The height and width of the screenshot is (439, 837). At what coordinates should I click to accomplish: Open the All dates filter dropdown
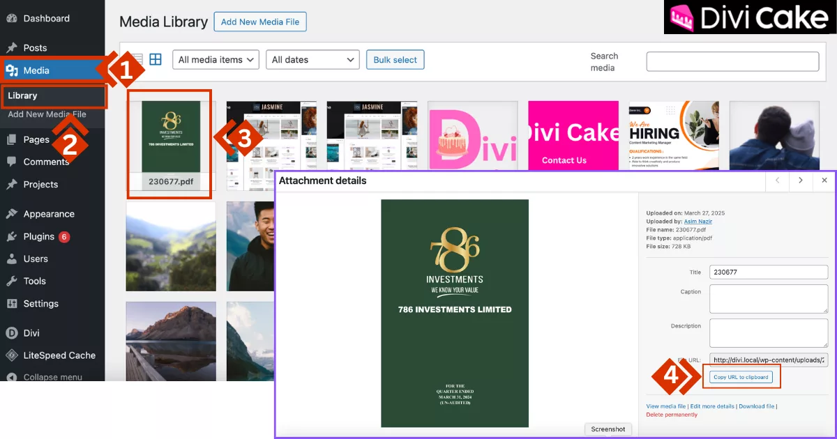click(312, 60)
